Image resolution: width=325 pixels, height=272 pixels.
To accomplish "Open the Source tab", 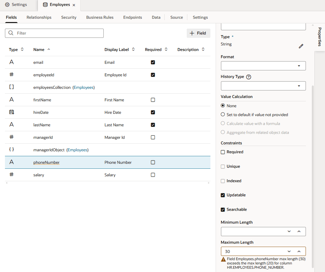I will pos(176,17).
